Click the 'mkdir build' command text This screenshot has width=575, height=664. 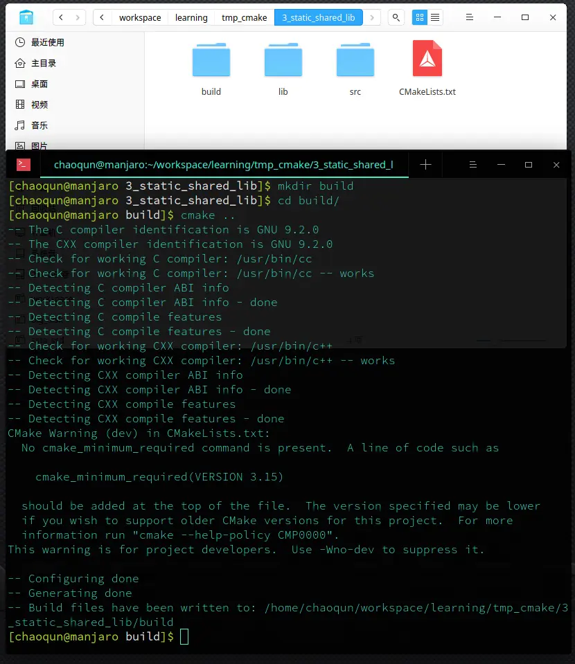point(315,186)
